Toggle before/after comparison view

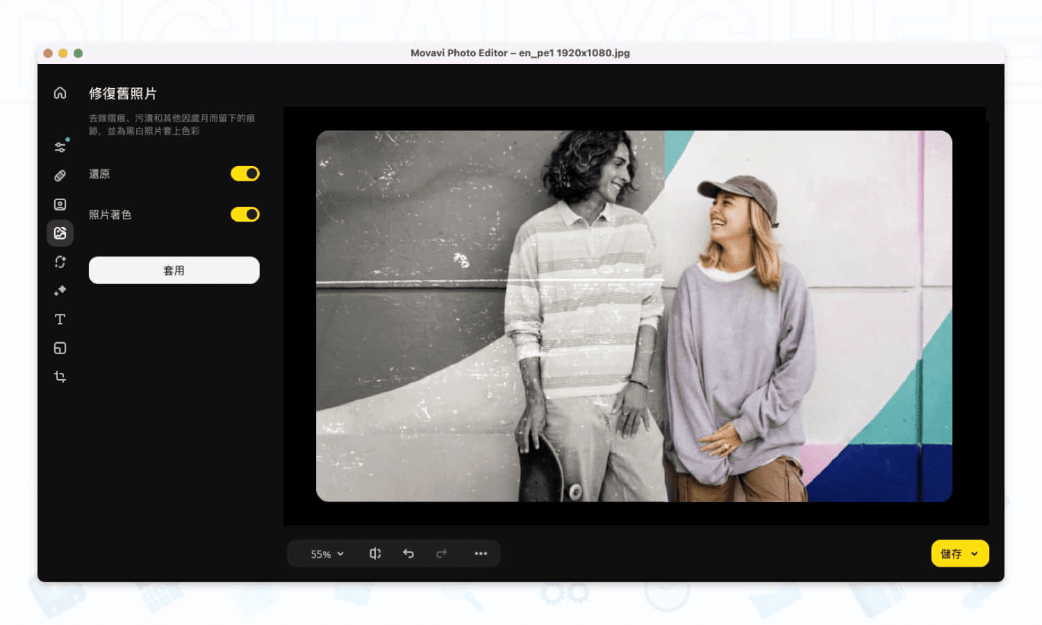coord(375,553)
